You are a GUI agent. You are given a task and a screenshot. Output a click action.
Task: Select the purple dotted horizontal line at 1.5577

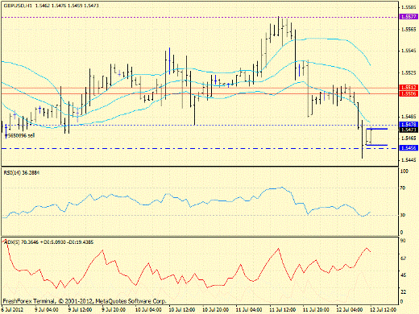click(200, 17)
